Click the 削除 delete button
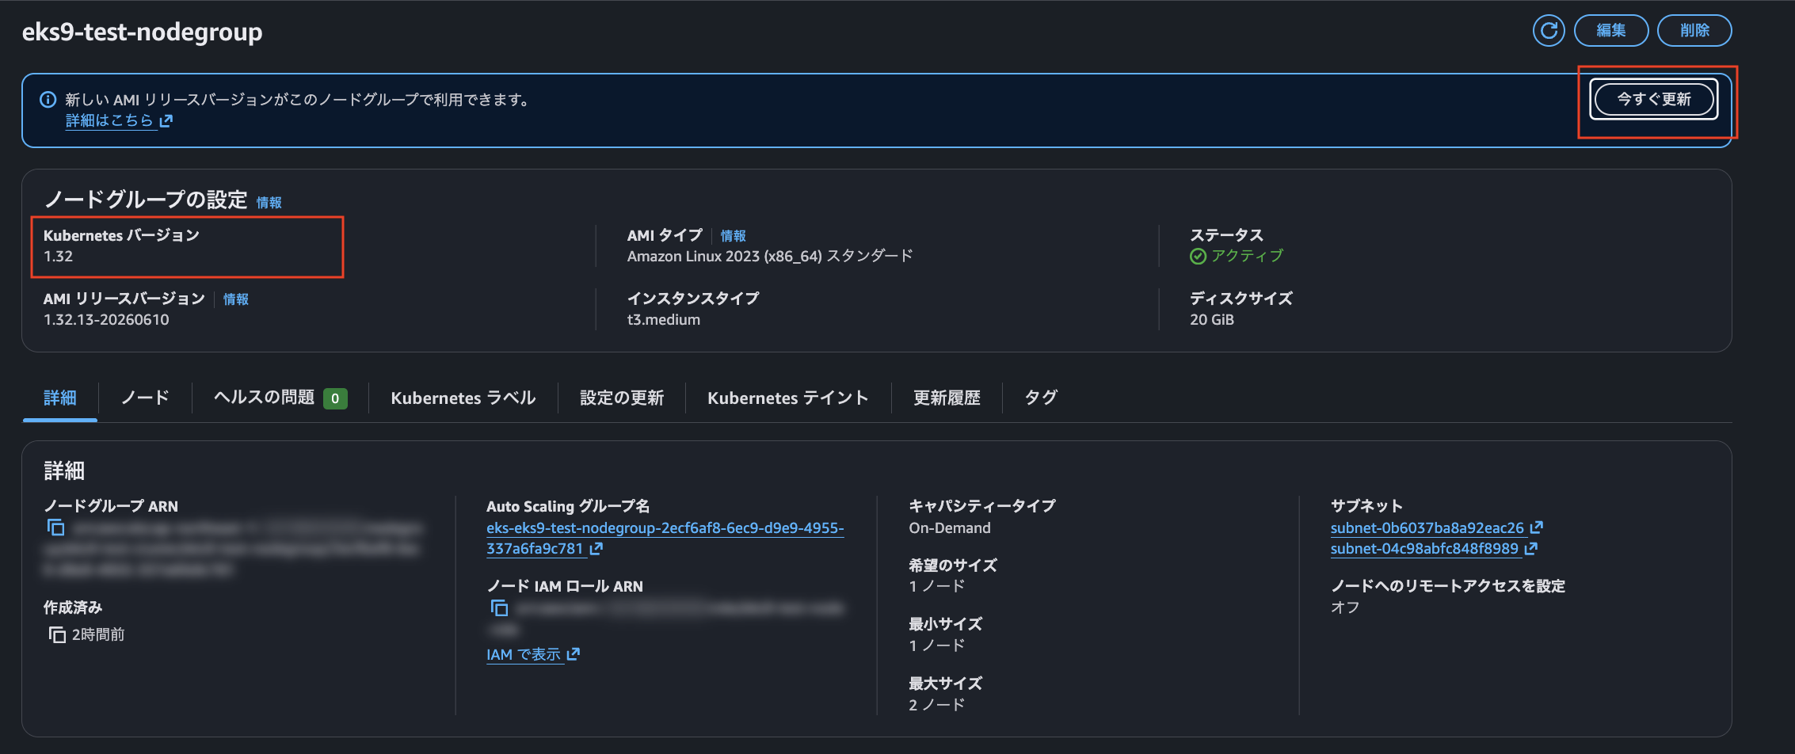Viewport: 1795px width, 754px height. 1694,31
